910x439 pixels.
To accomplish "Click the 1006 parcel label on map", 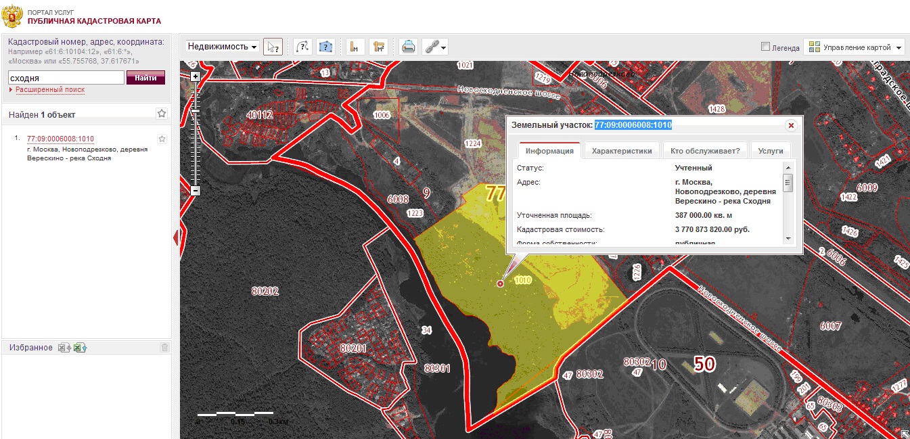I will click(x=382, y=115).
